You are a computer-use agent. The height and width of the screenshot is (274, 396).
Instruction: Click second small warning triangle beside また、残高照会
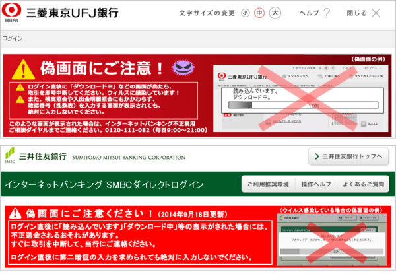point(20,100)
